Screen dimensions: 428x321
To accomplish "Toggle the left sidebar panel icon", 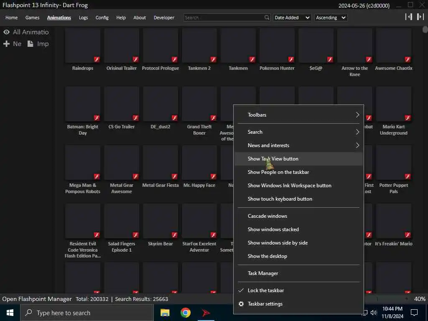I will coord(409,17).
